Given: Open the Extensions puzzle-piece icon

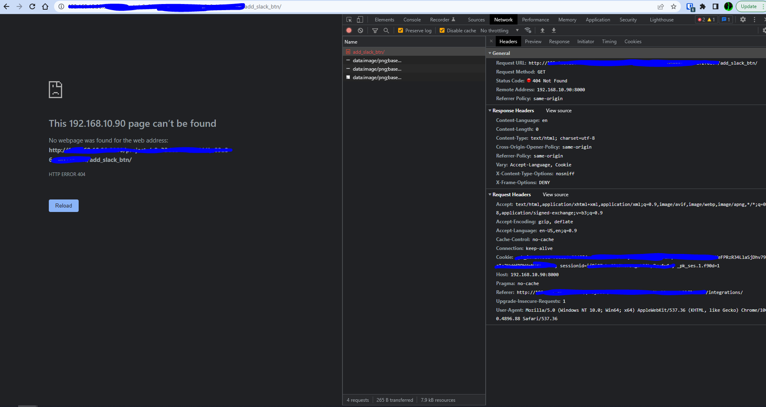Looking at the screenshot, I should [x=703, y=6].
